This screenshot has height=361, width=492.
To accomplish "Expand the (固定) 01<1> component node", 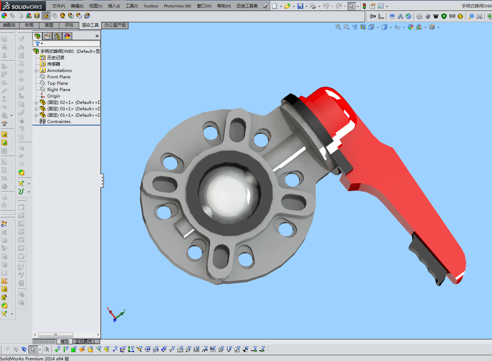I will (36, 115).
